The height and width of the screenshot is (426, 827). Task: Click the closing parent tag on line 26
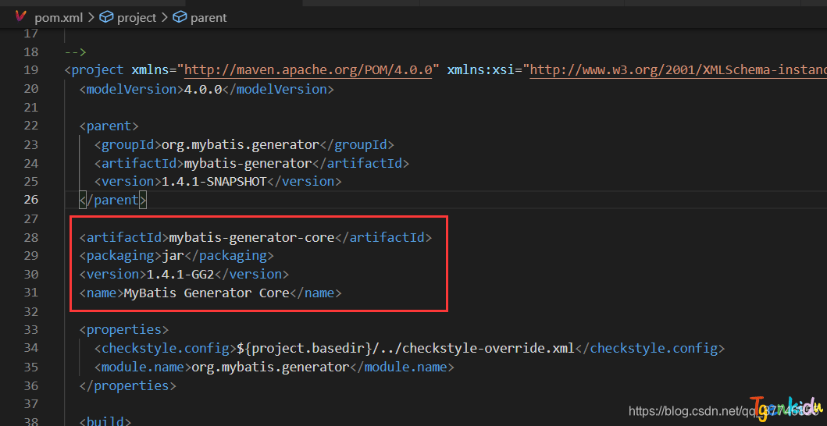point(113,200)
